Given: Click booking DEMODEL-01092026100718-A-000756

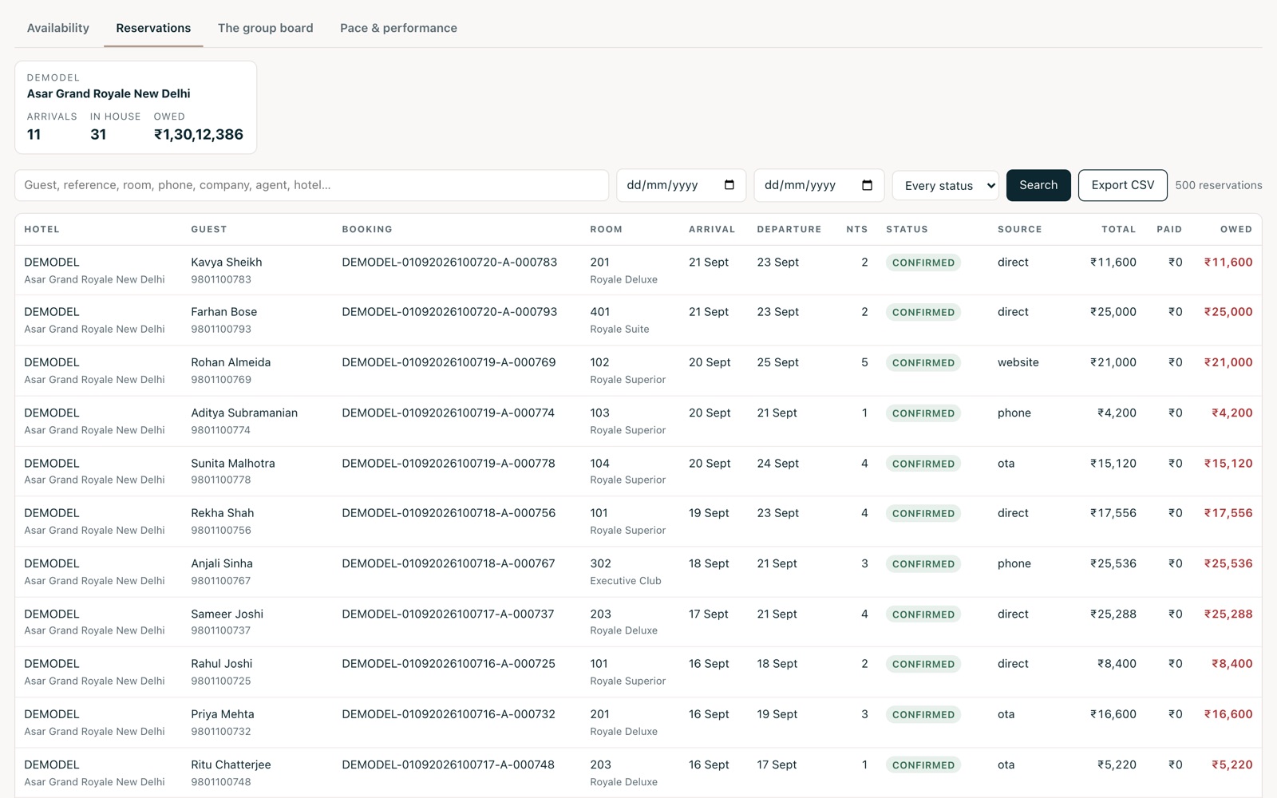Looking at the screenshot, I should coord(449,513).
